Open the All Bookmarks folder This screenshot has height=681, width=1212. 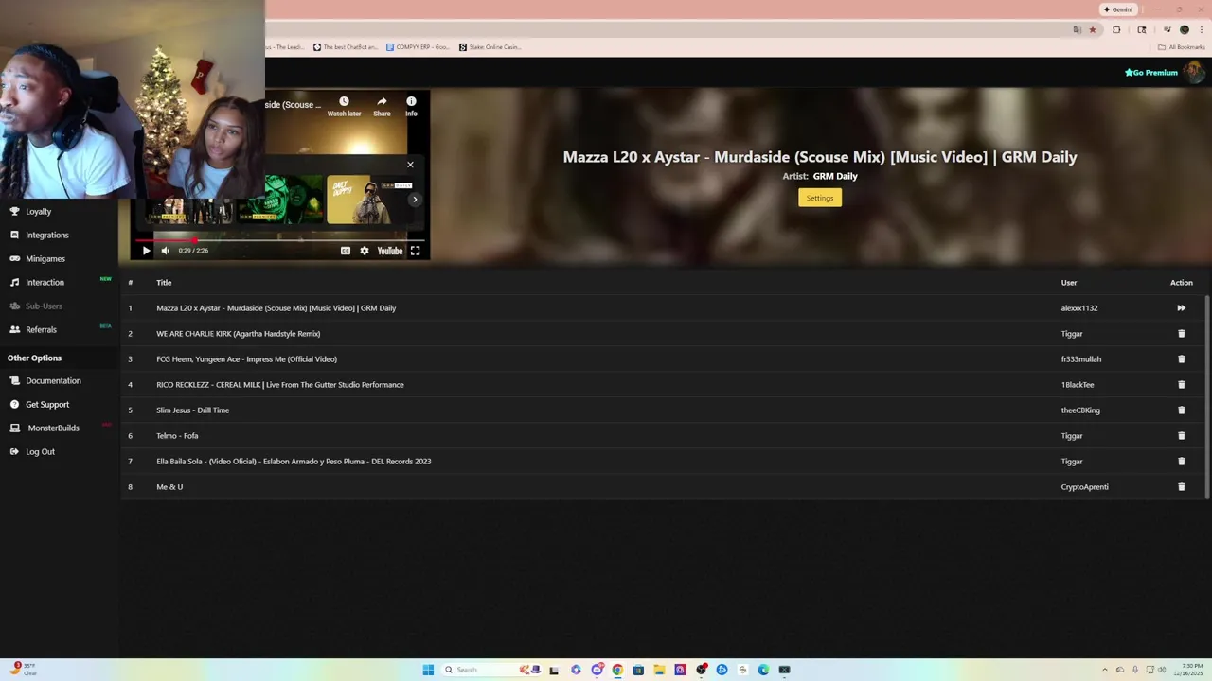coord(1182,47)
